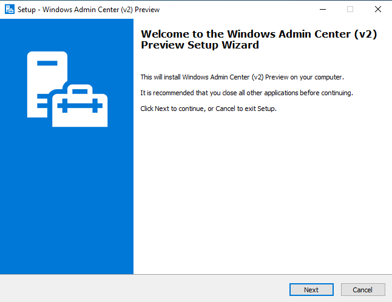
Task: Click the empty blue banner below the graphic
Action: pos(67,200)
